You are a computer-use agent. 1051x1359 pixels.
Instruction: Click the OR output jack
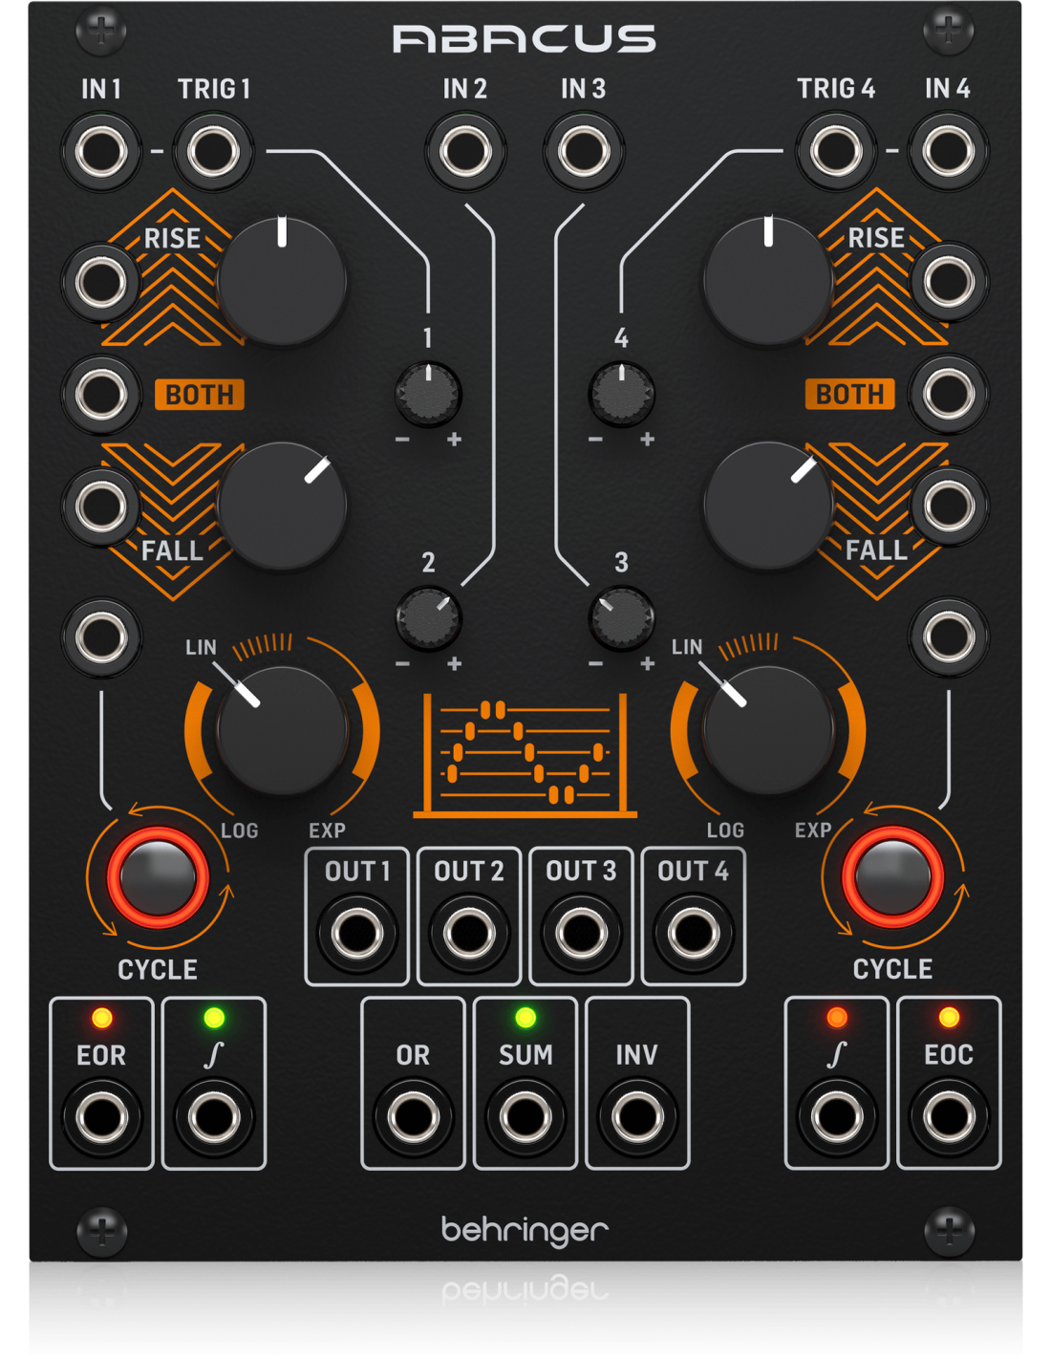click(x=413, y=1116)
